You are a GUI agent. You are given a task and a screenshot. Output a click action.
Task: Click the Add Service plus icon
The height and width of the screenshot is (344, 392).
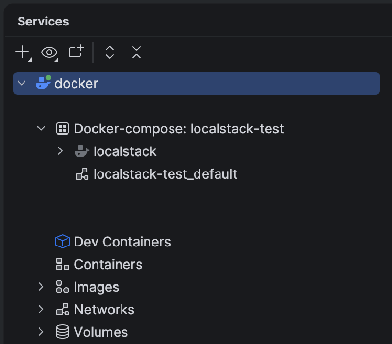click(23, 52)
